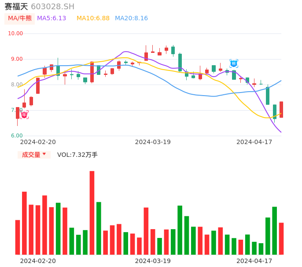This screenshot has width=302, height=267.
Task: Click stock code 603028.SH
Action: [52, 7]
